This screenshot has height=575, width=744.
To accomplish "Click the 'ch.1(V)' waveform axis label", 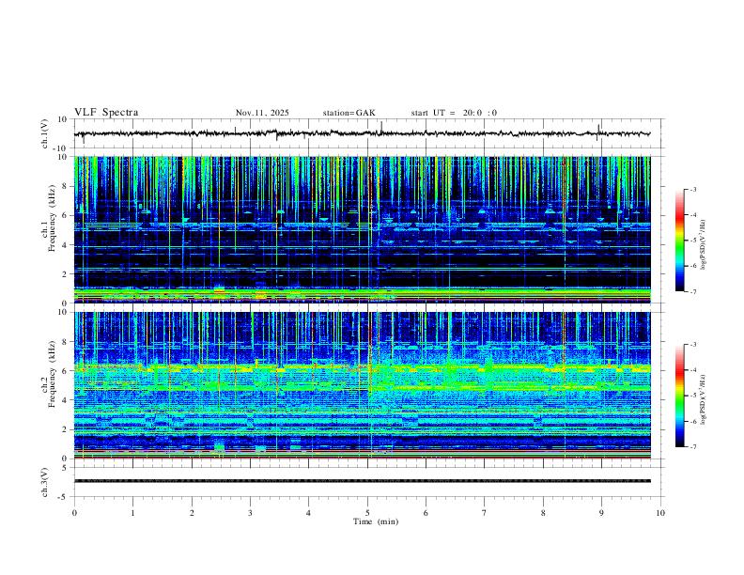I will coord(45,133).
